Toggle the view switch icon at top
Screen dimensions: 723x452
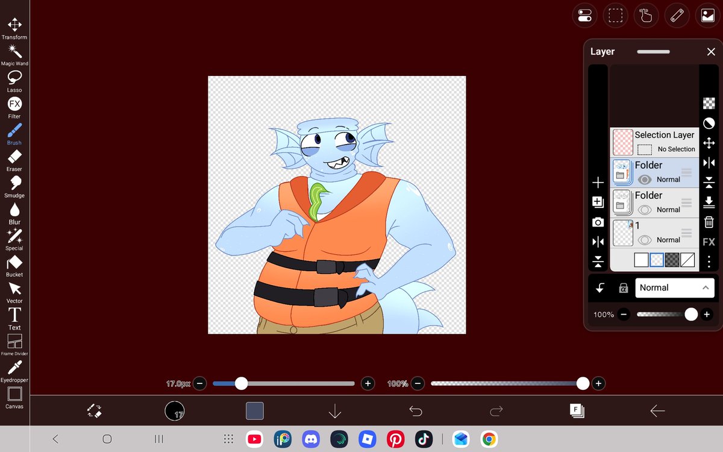[x=584, y=16]
